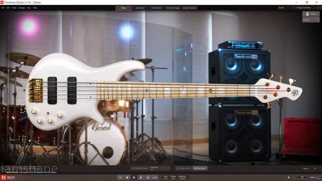This screenshot has width=322, height=181.
Task: Click the Add/Edit Chords button
Action: pos(140,168)
